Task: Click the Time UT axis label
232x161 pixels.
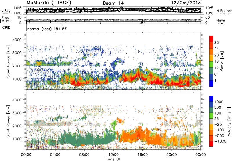Action: pos(113,159)
